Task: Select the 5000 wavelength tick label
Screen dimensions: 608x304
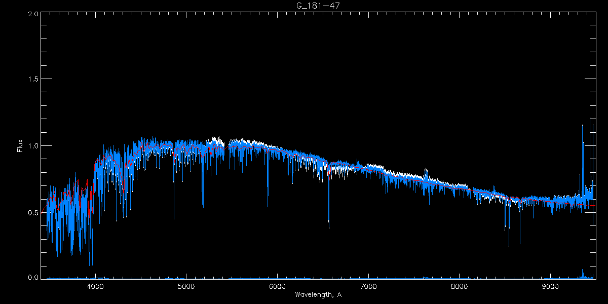Action: click(x=186, y=286)
